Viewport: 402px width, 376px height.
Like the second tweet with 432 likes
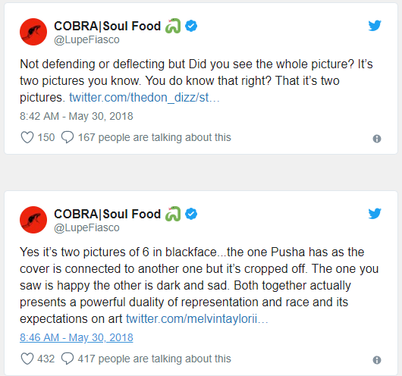pyautogui.click(x=27, y=359)
